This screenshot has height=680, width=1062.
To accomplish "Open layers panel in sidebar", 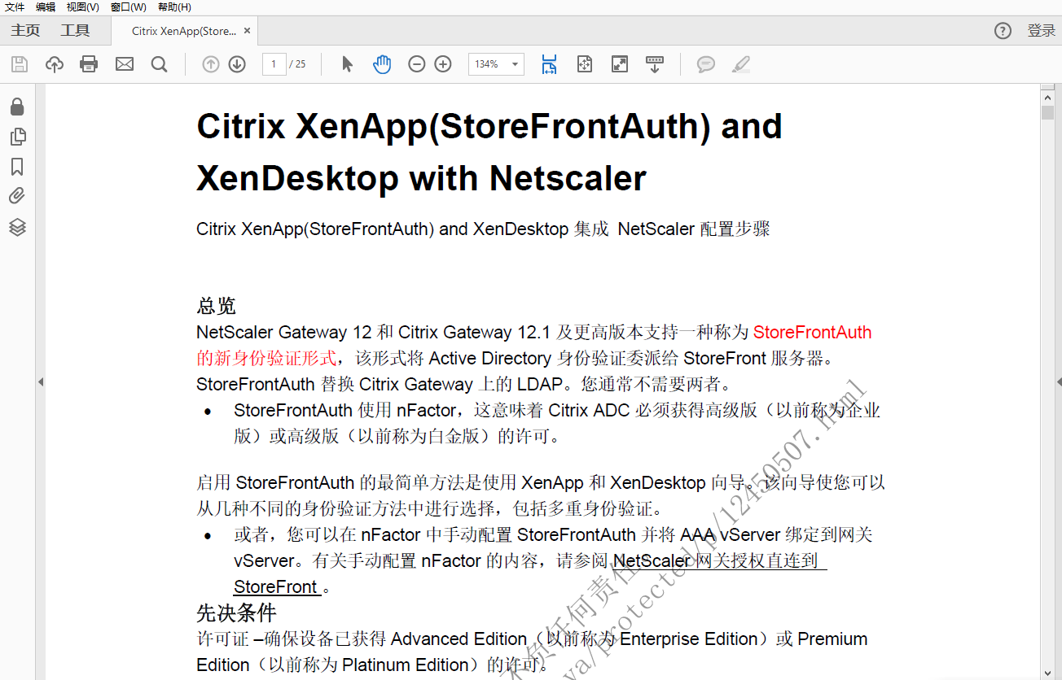I will [17, 227].
